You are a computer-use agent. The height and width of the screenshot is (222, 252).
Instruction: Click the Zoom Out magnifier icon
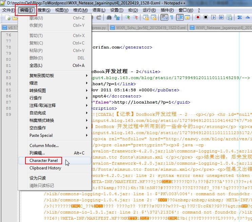click(136, 17)
